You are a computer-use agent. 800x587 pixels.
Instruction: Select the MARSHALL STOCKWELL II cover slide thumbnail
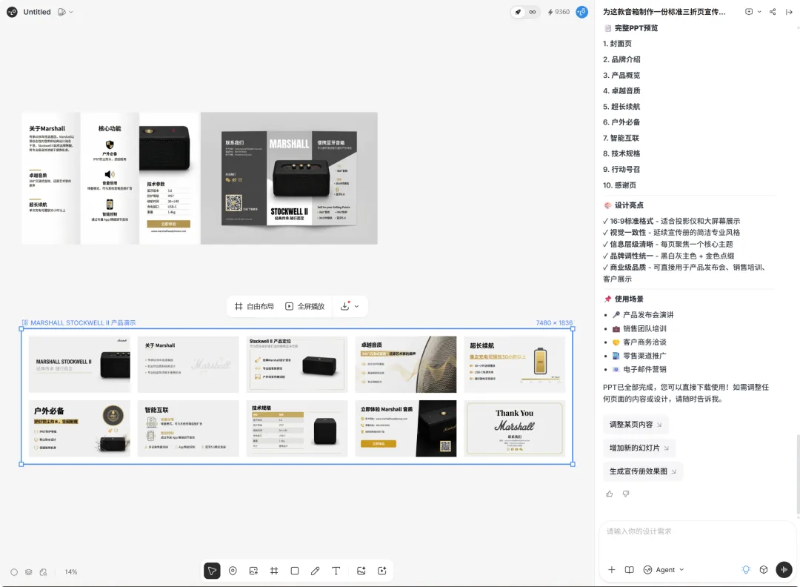79,365
